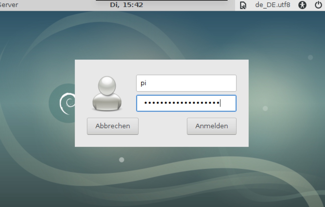
Task: Open the power menu icon
Action: coord(318,5)
